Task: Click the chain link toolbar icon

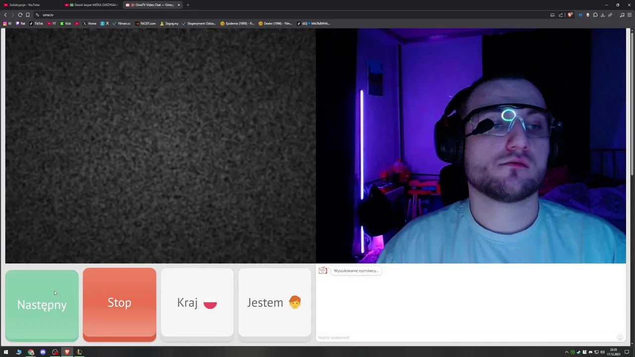Action: 610,15
